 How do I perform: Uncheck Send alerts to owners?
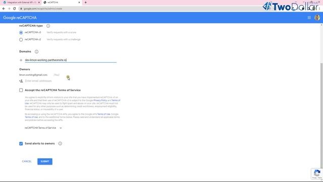[21, 144]
